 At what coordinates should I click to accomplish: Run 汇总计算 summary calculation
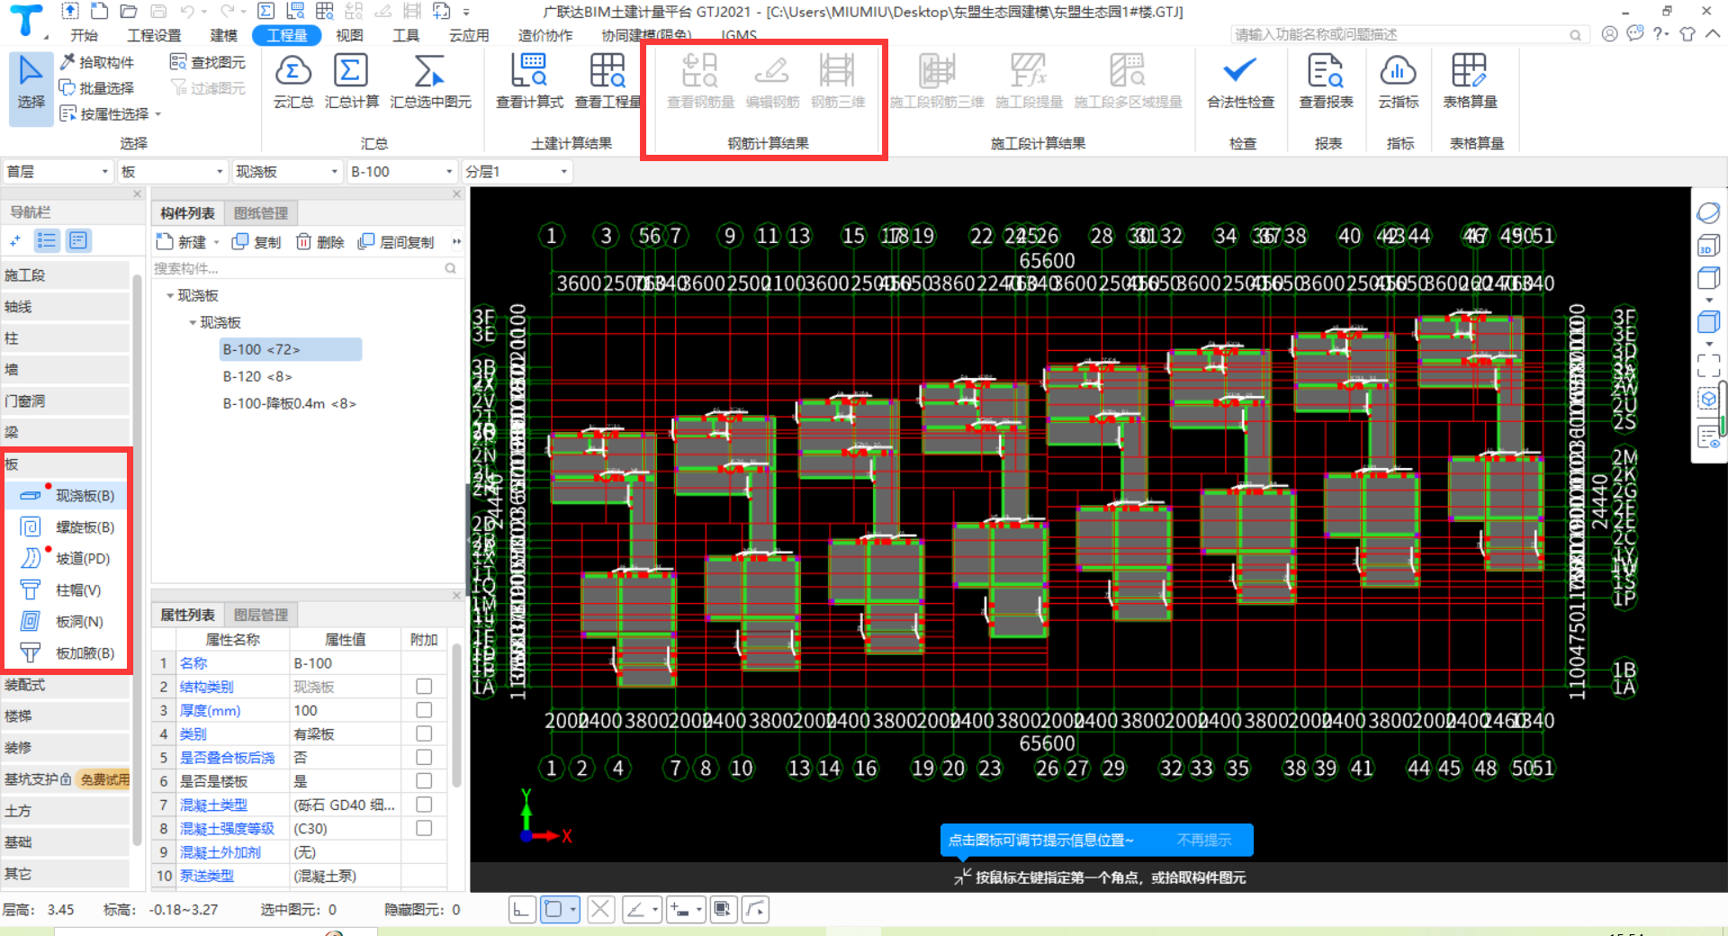click(351, 81)
